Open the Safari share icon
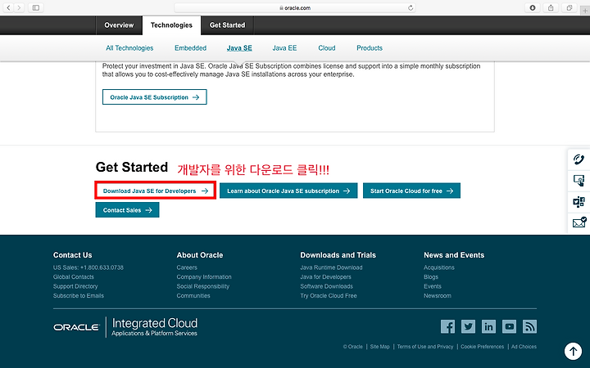Image resolution: width=590 pixels, height=368 pixels. (x=551, y=7)
